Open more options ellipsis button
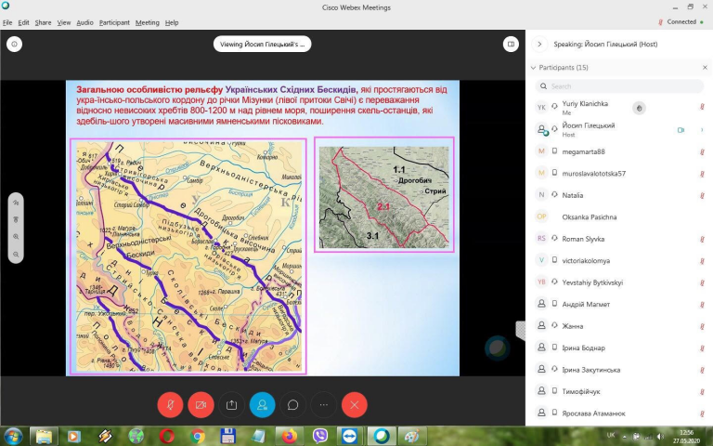The width and height of the screenshot is (713, 446). [x=324, y=404]
